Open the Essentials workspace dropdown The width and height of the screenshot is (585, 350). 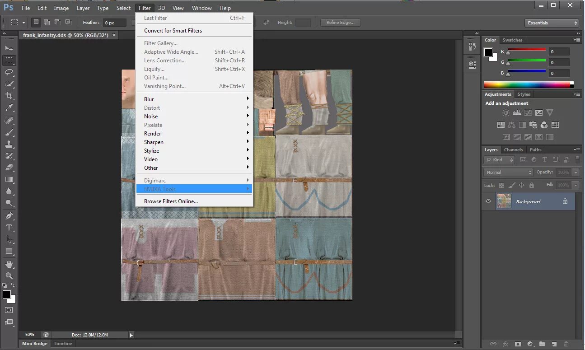552,23
